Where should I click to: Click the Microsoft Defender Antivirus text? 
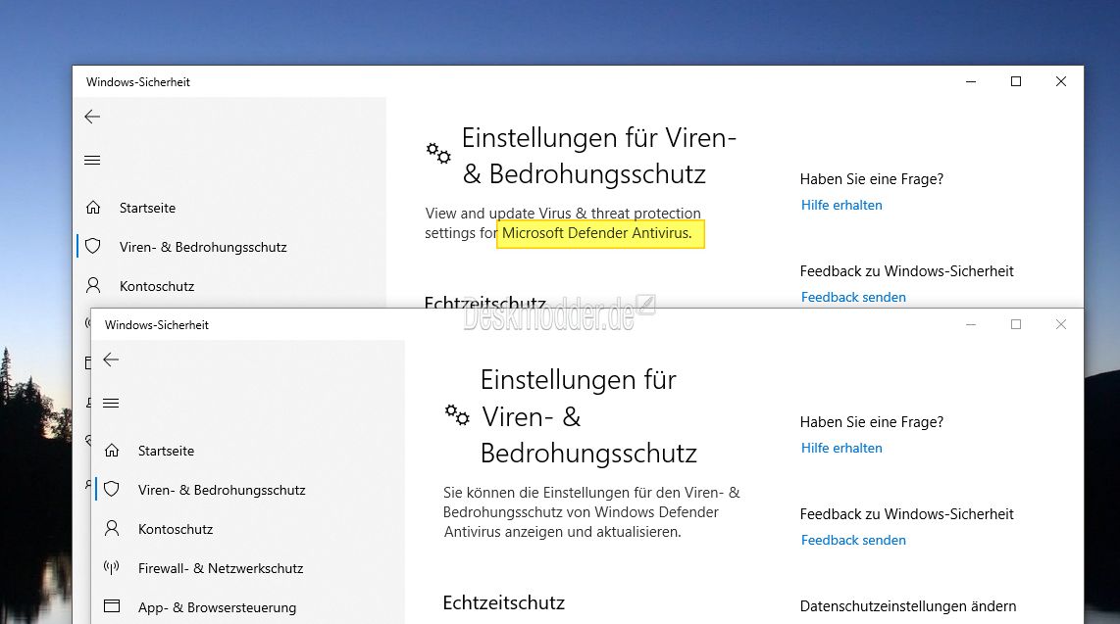coord(596,234)
